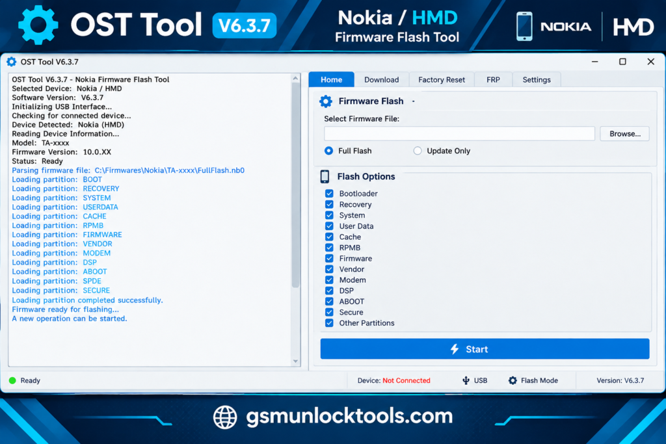Image resolution: width=666 pixels, height=444 pixels.
Task: Switch to the FRP tab
Action: click(x=493, y=80)
